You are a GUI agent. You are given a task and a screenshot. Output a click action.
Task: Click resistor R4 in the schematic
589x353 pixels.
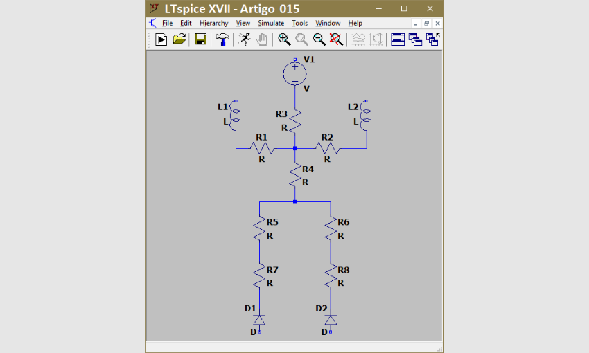pos(294,174)
